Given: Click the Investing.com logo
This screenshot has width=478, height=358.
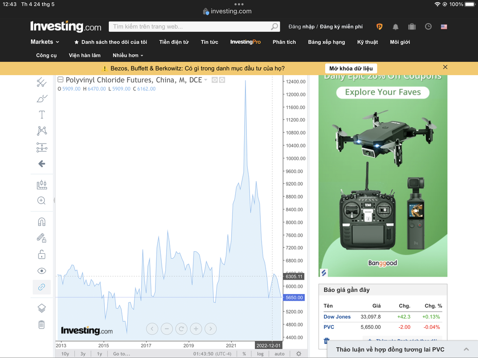Looking at the screenshot, I should pyautogui.click(x=66, y=26).
